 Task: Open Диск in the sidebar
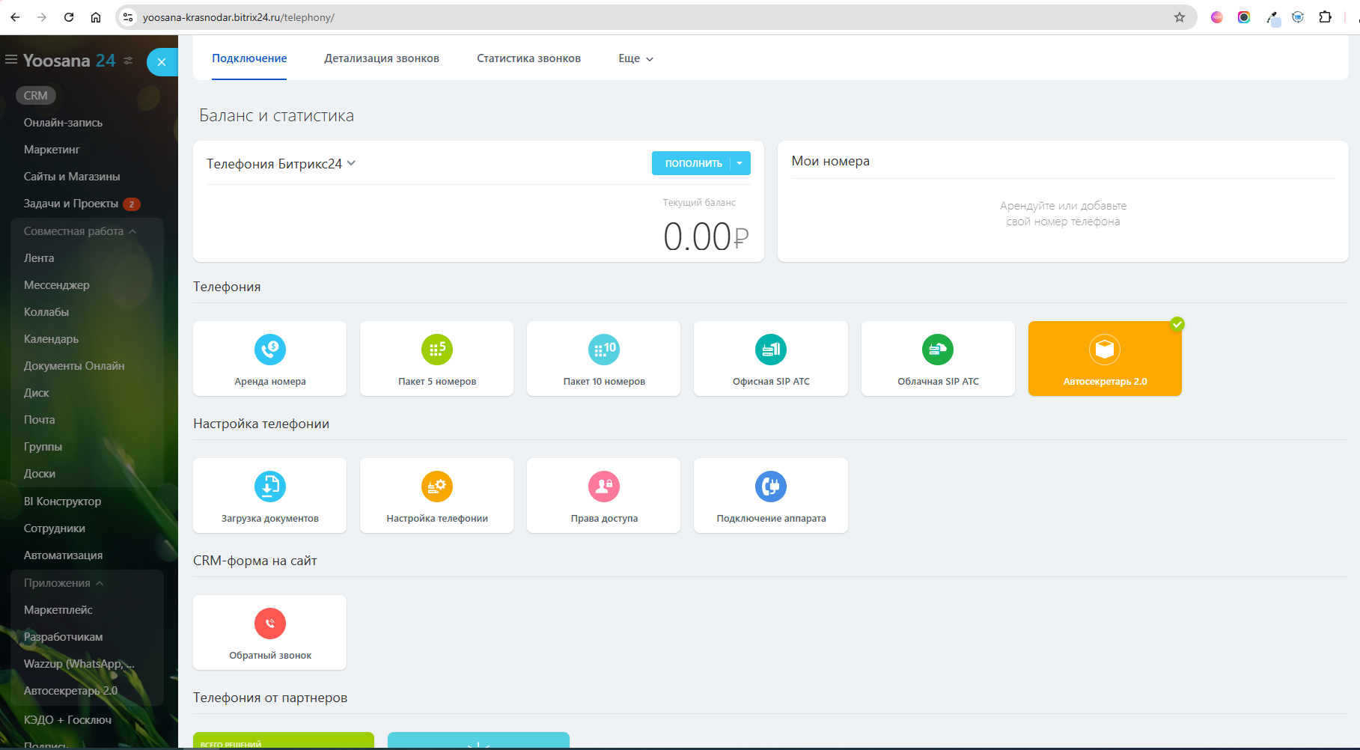[x=36, y=393]
